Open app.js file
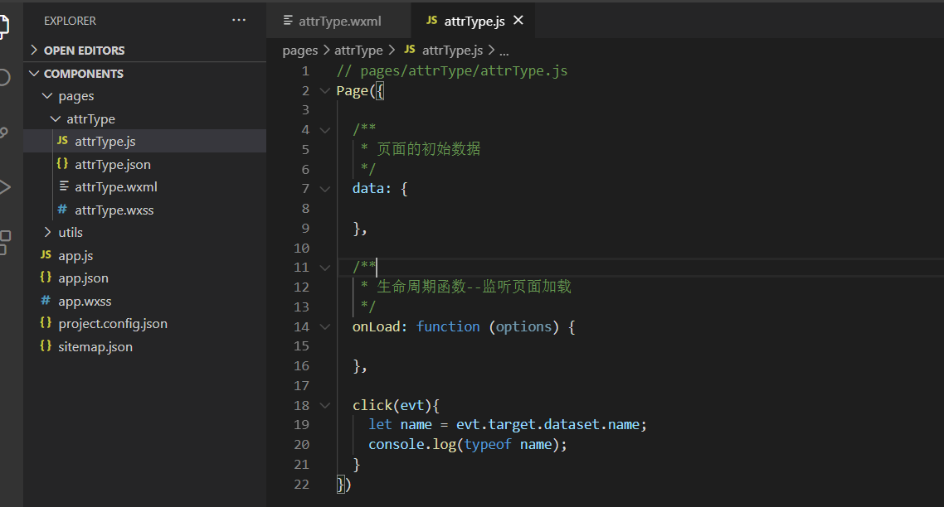Screen dimensions: 944x507 (144, 256)
